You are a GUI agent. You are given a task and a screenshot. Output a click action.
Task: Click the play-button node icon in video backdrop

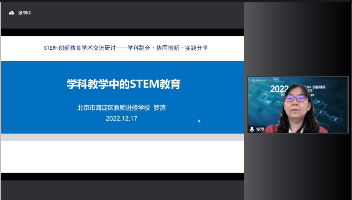[x=334, y=119]
